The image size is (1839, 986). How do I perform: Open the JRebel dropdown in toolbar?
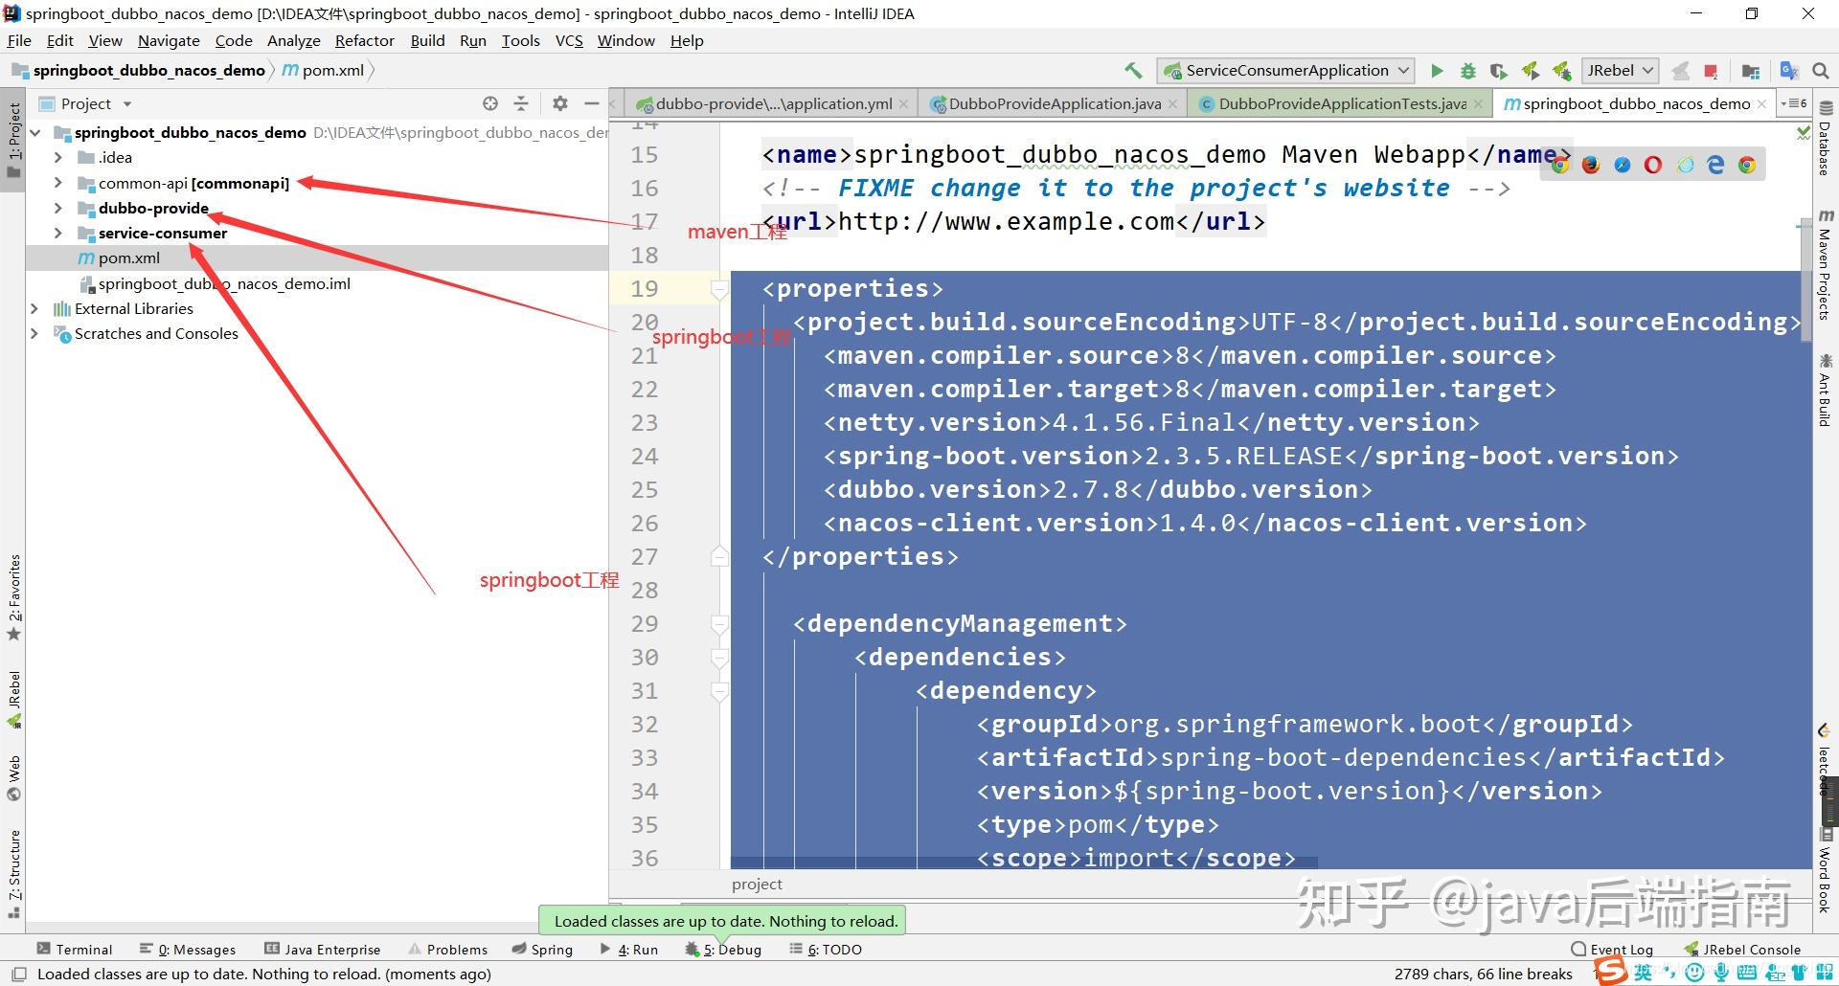click(x=1620, y=71)
